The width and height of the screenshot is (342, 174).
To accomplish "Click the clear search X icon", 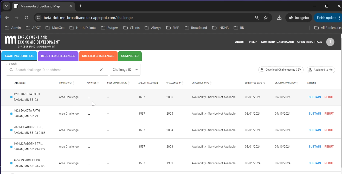I will pos(101,70).
